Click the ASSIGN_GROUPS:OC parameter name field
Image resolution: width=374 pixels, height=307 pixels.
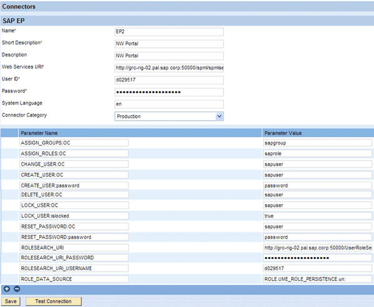point(74,143)
